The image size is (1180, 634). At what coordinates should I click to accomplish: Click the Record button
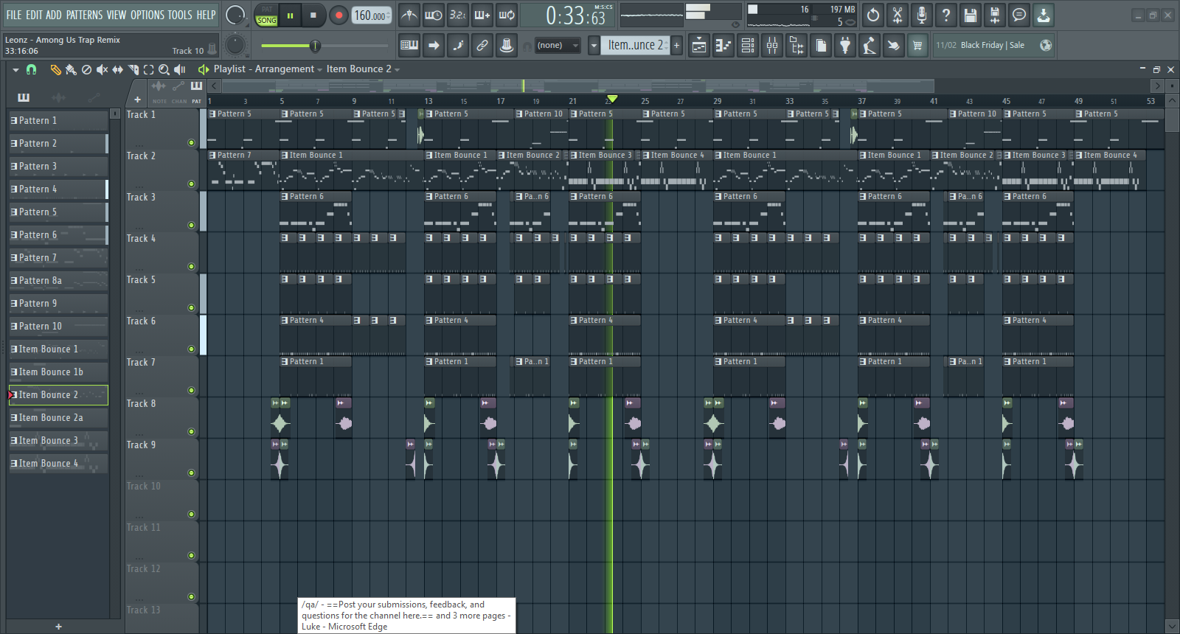[x=339, y=15]
